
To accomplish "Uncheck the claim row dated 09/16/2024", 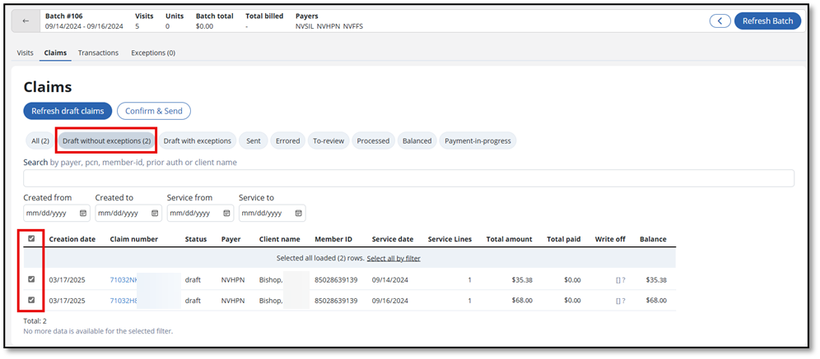I will click(31, 300).
